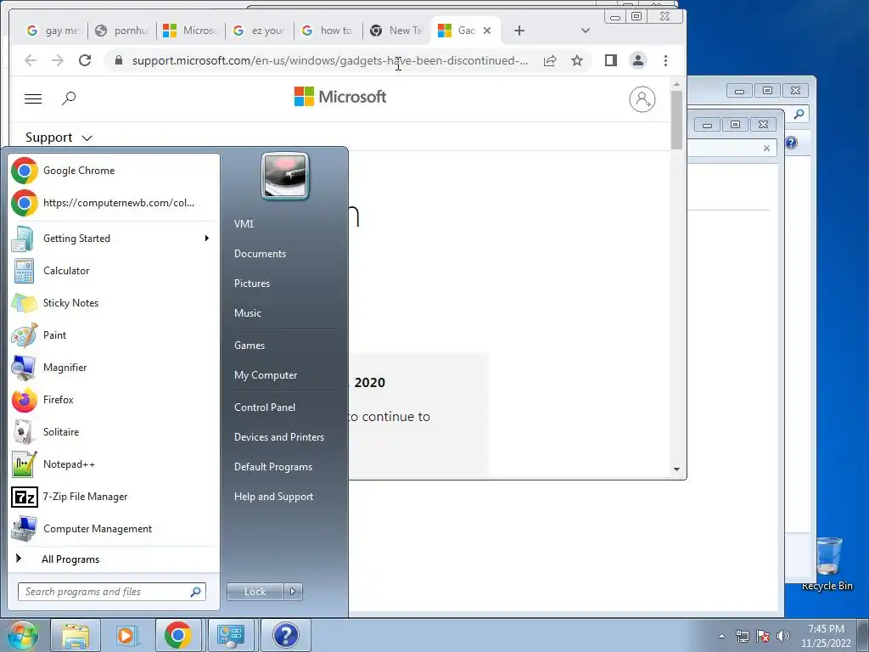Open the clock showing 7:45 PM
The image size is (869, 652).
826,636
